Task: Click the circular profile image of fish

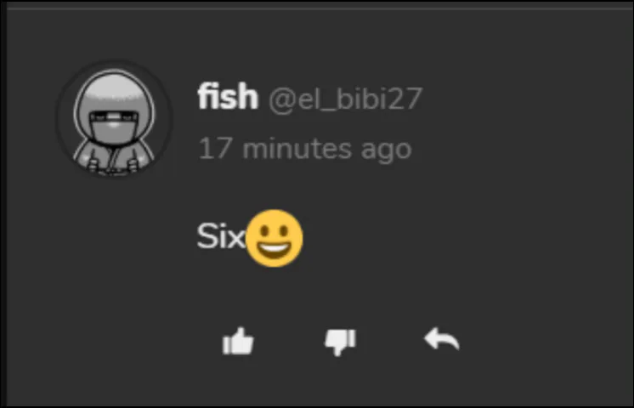Action: point(114,120)
